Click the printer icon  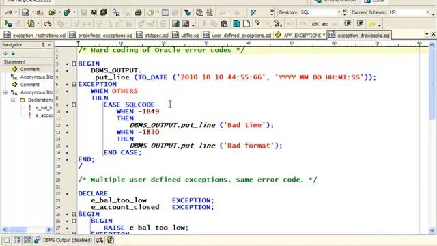click(138, 12)
